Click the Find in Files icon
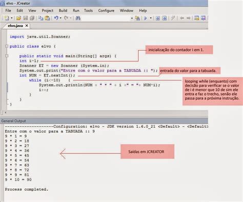 [137, 18]
